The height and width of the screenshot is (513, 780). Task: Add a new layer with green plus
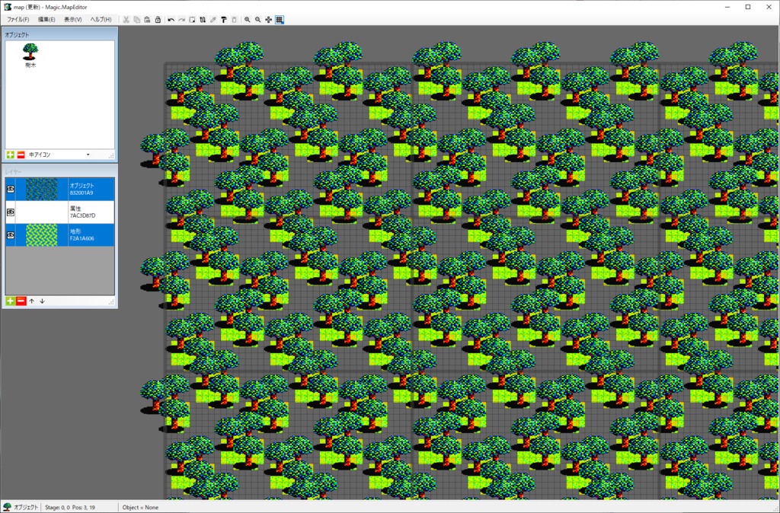pyautogui.click(x=10, y=301)
